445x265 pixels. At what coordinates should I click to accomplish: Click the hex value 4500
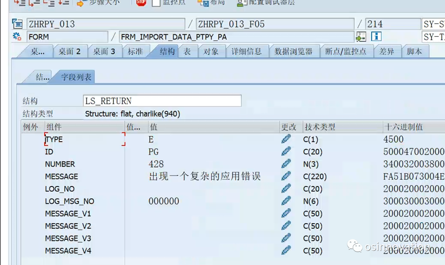[393, 139]
